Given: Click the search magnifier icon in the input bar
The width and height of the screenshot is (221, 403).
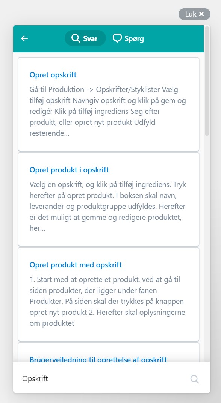Looking at the screenshot, I should [x=195, y=379].
